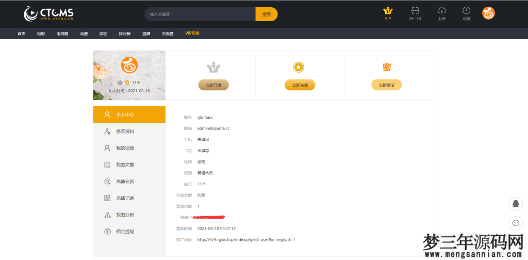Click the cloud upload icon
Image resolution: width=528 pixels, height=260 pixels.
point(442,11)
